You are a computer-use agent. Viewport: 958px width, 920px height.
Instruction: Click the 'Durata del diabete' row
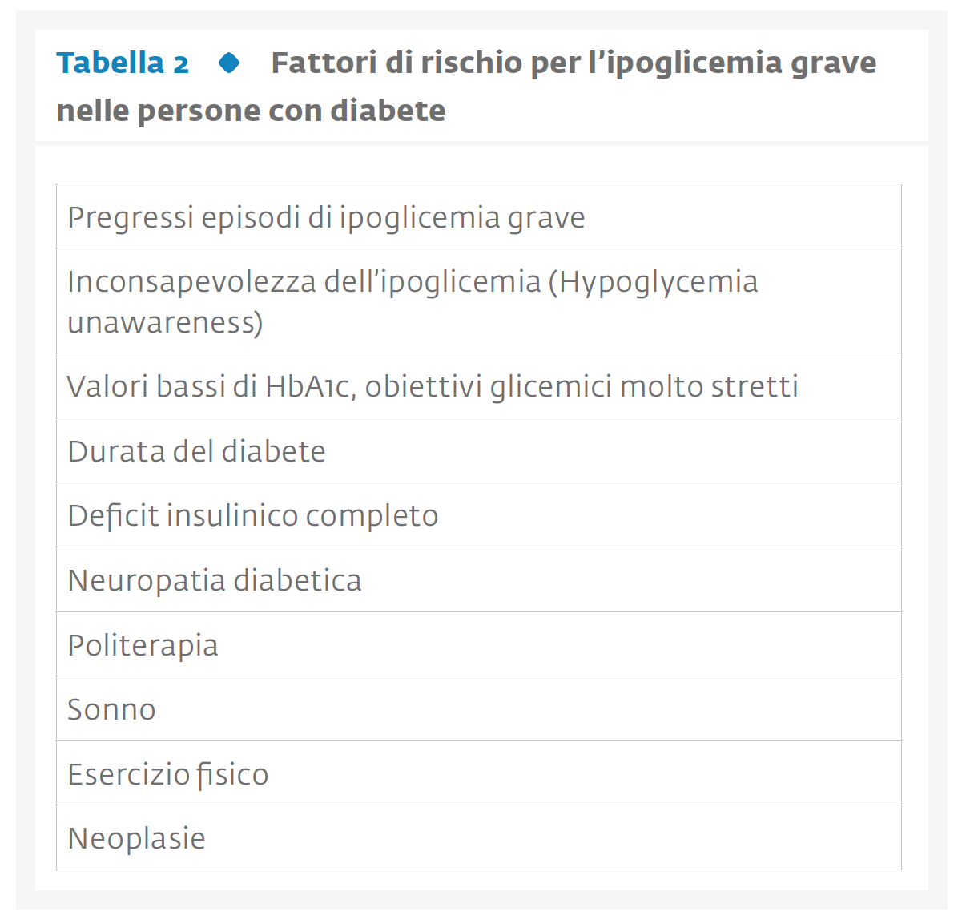coord(478,450)
